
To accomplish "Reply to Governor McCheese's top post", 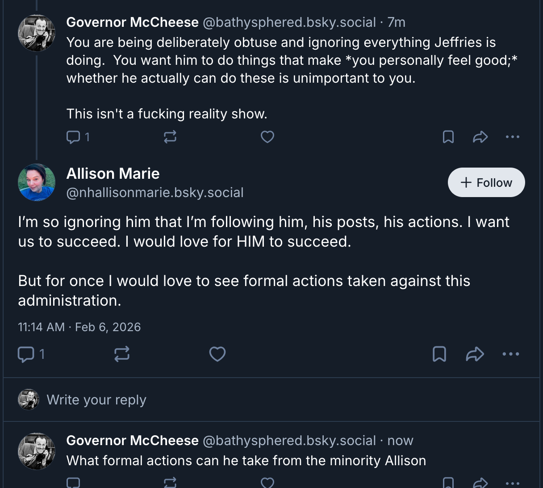I will 73,137.
